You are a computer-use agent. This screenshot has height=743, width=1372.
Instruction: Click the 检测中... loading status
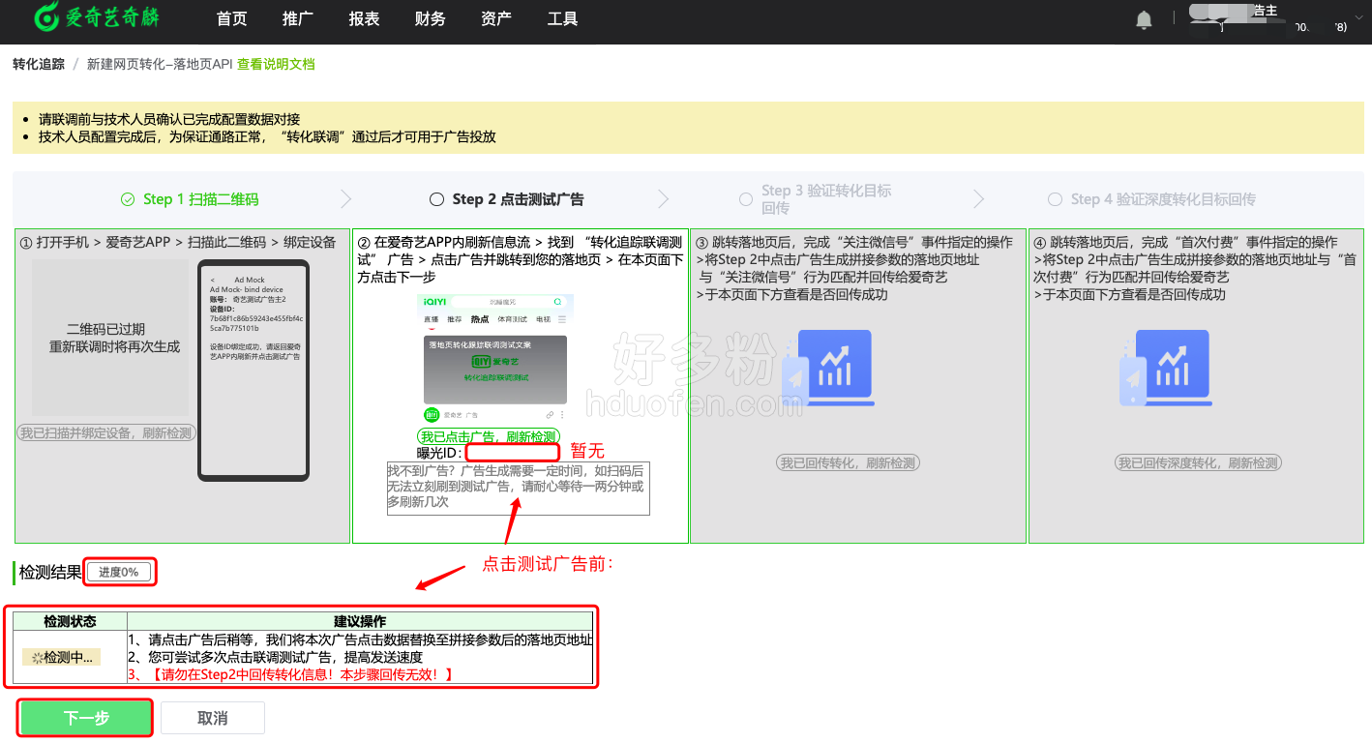tap(62, 657)
